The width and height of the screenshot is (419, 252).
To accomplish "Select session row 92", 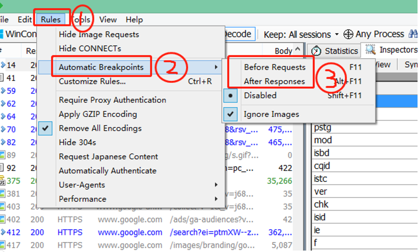I will tap(18, 168).
